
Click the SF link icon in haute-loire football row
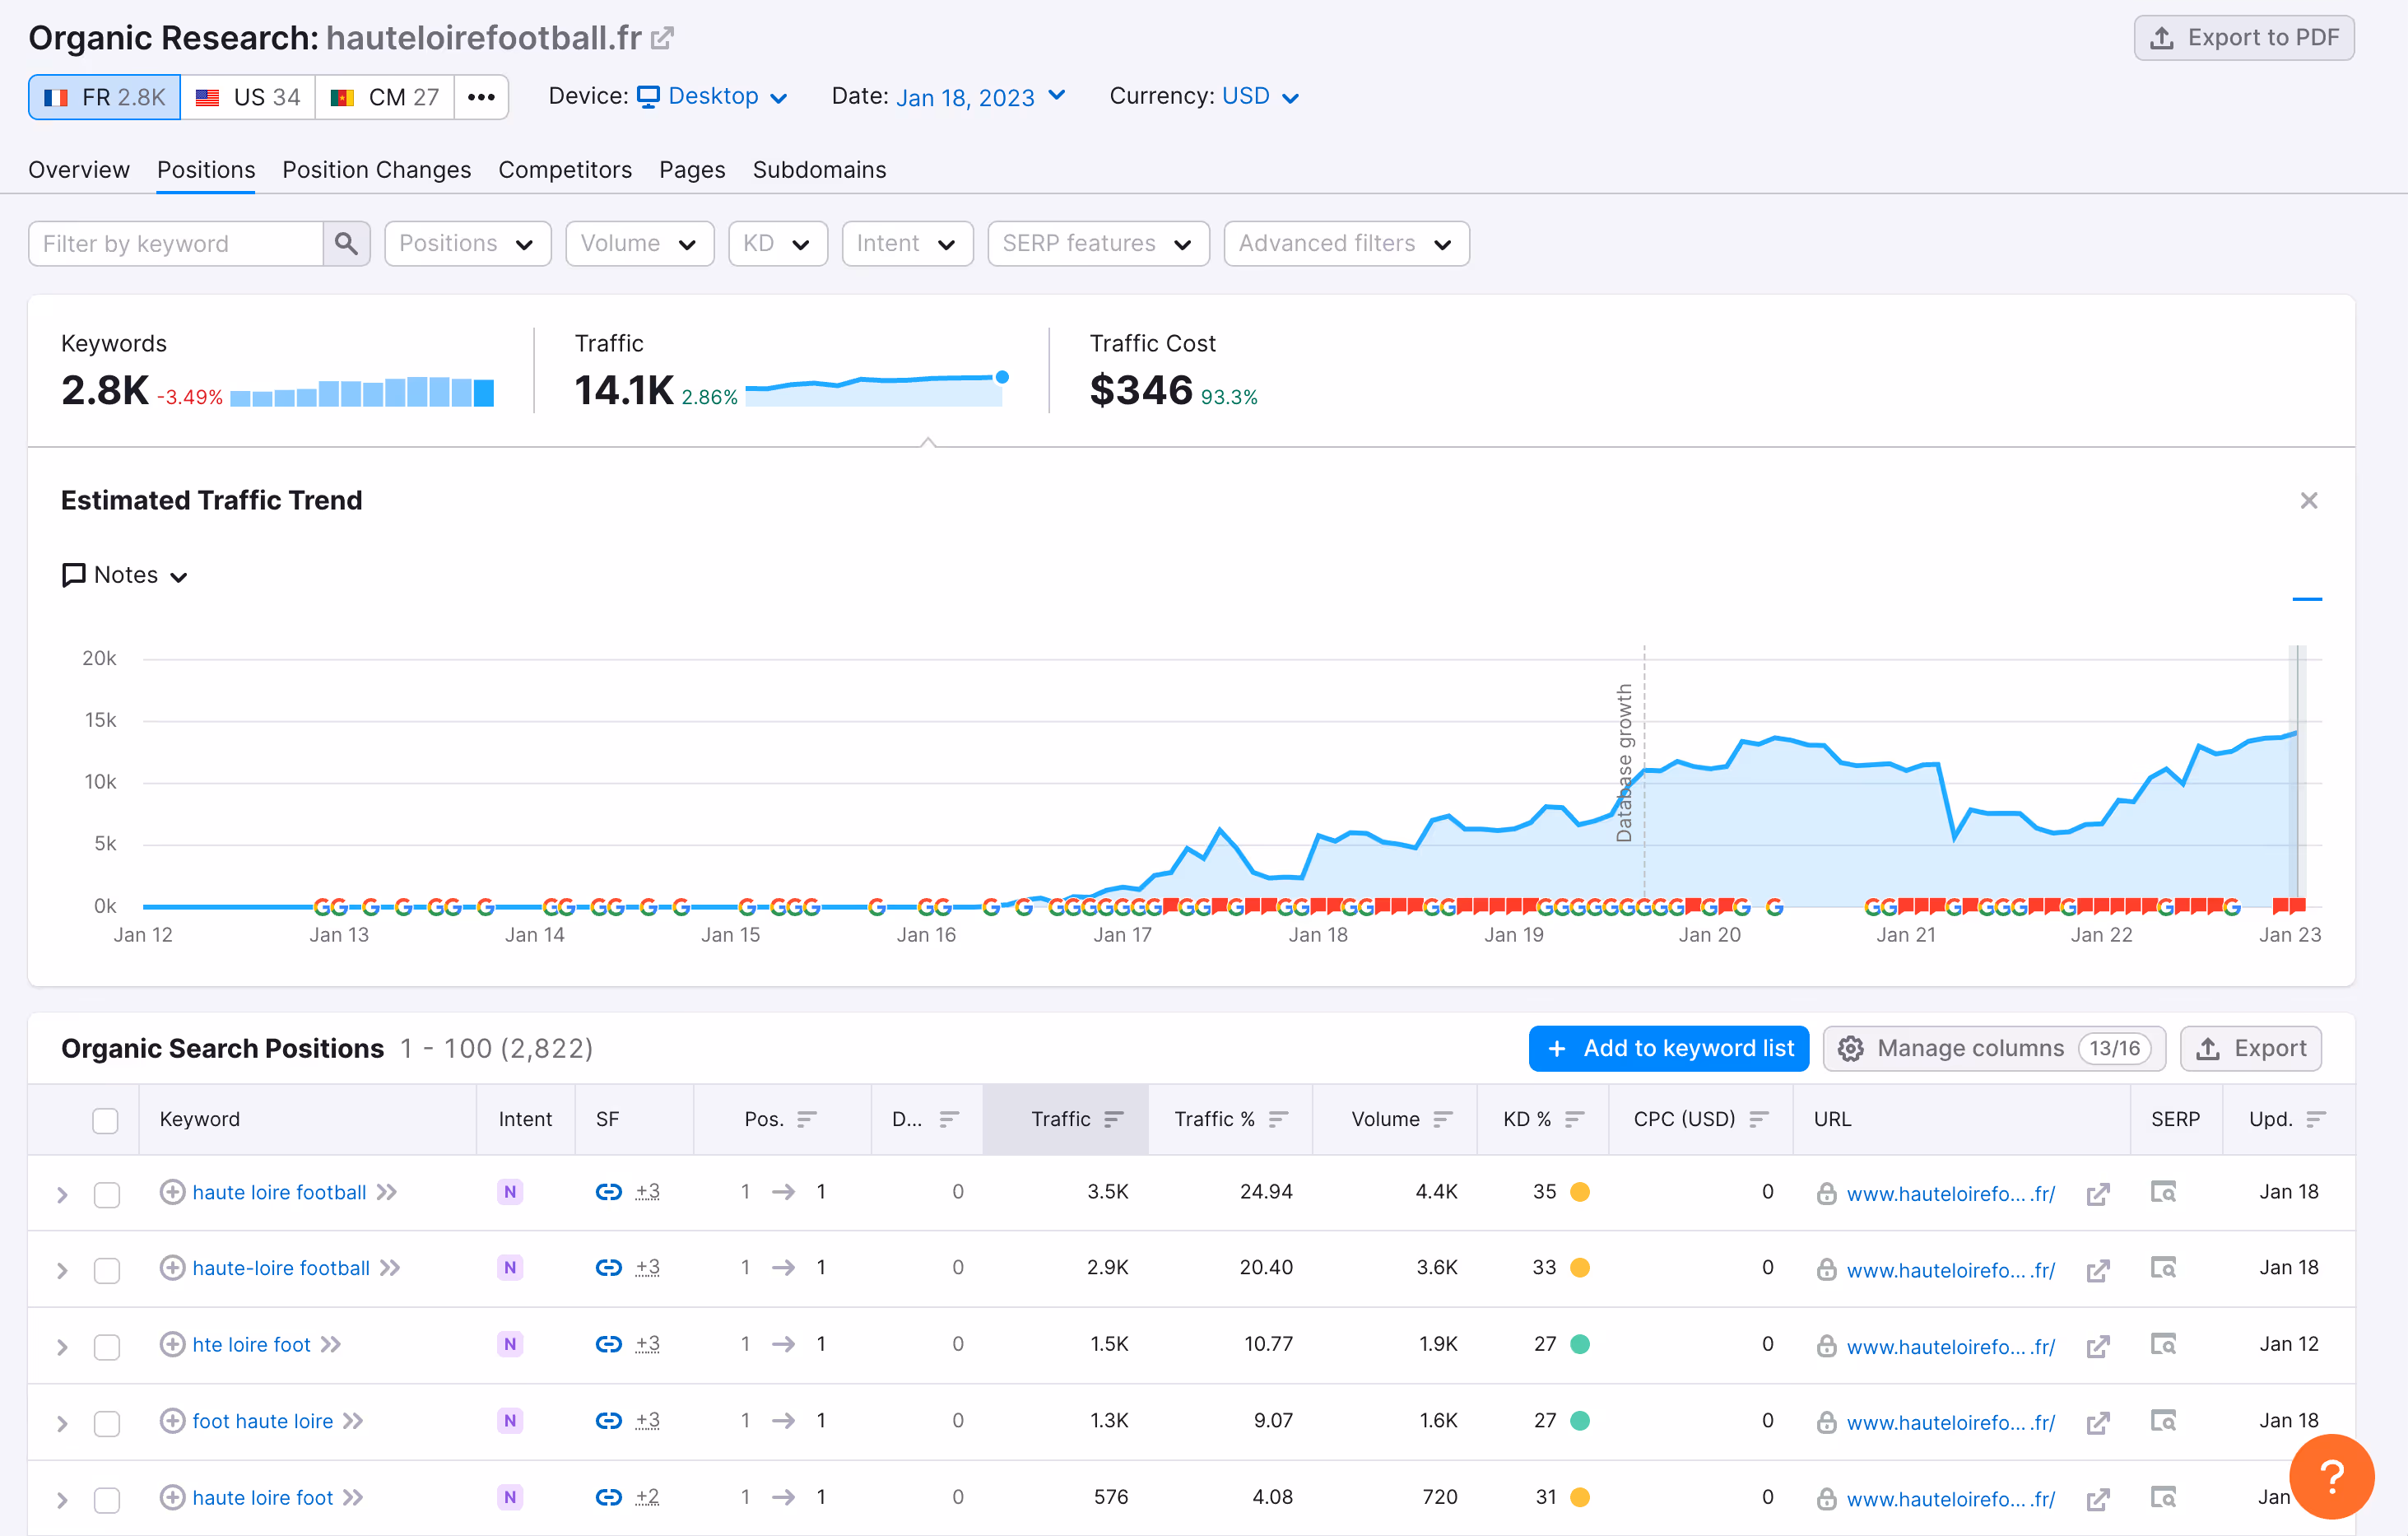[608, 1268]
